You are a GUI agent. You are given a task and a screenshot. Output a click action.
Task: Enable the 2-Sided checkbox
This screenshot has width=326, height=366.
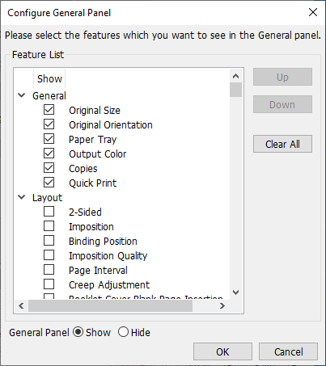49,212
